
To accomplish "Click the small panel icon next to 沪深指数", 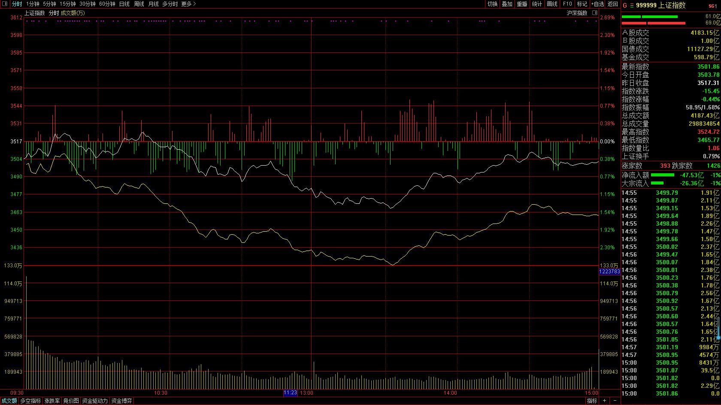I will point(595,13).
